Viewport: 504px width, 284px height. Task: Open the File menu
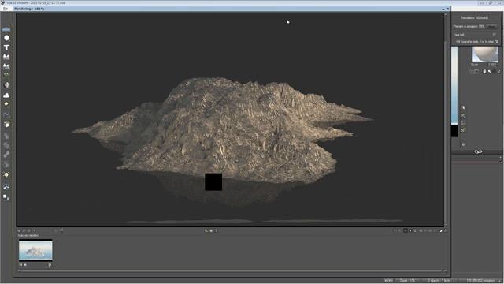tap(6, 9)
